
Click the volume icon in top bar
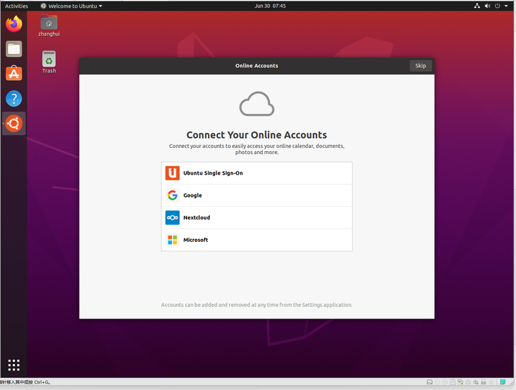(487, 6)
